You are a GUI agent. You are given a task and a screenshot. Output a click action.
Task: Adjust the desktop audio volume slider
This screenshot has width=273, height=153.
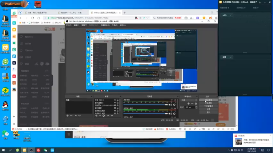pos(145,105)
